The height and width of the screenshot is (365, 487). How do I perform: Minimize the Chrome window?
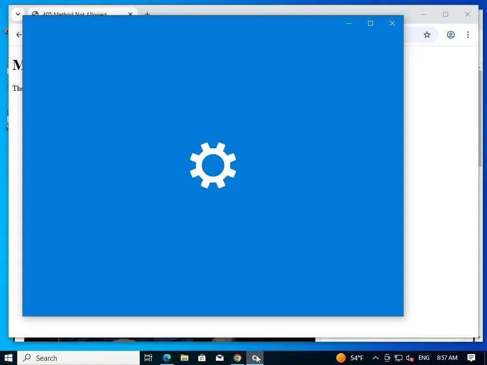[424, 14]
